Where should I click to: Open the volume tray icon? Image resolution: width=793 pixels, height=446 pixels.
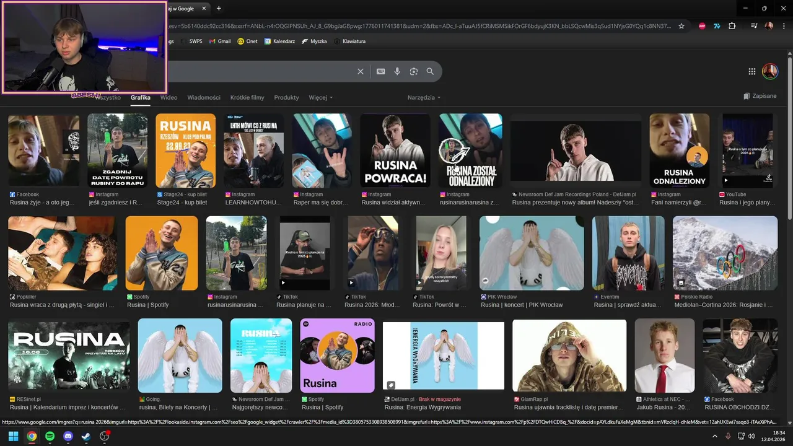751,436
